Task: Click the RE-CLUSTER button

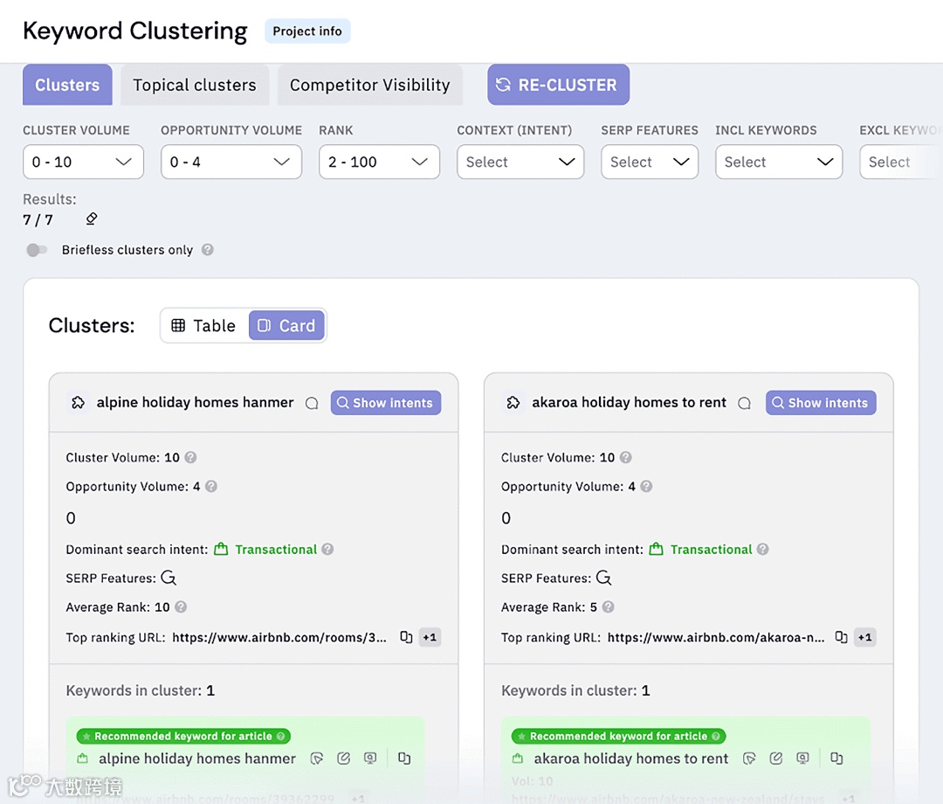Action: click(558, 85)
